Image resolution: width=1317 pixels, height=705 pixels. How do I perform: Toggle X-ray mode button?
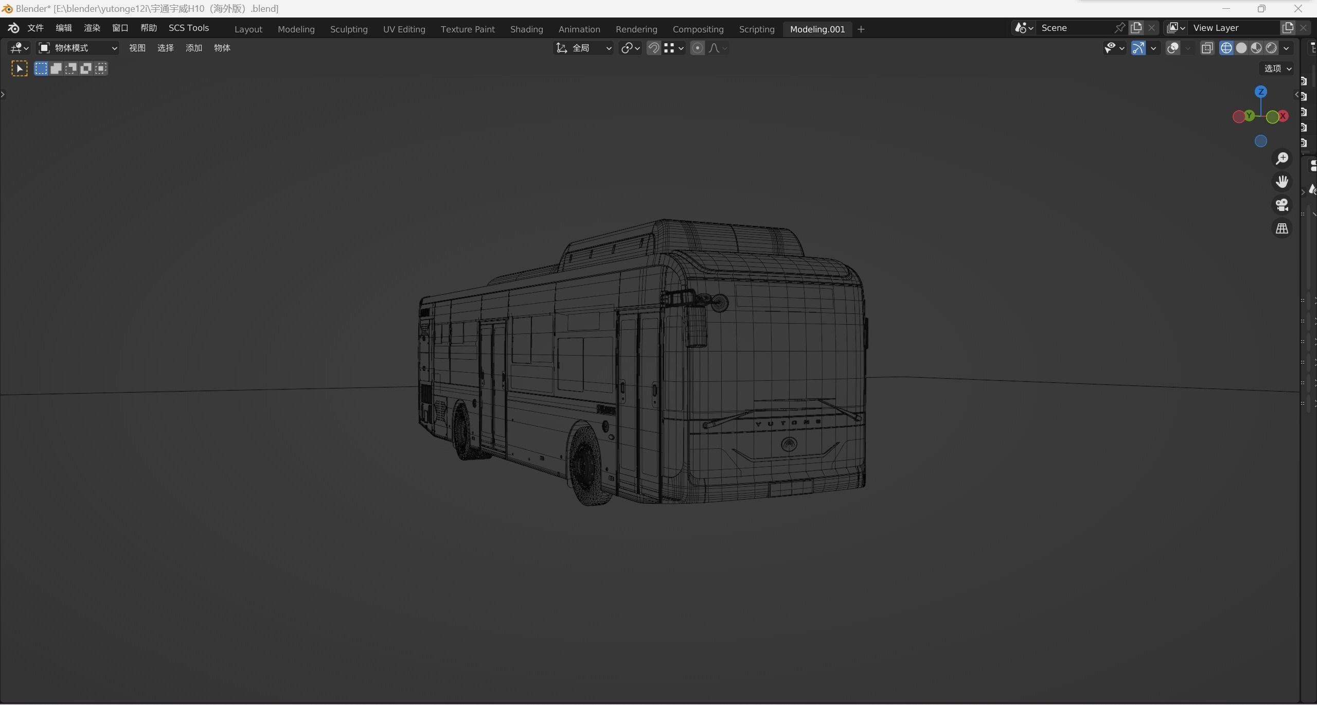tap(1207, 48)
